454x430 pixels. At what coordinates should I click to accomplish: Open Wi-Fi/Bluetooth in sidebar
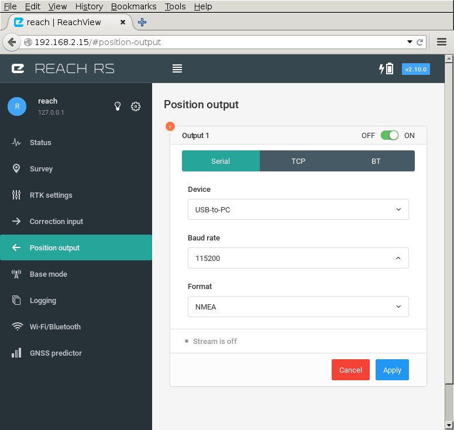[x=76, y=326]
